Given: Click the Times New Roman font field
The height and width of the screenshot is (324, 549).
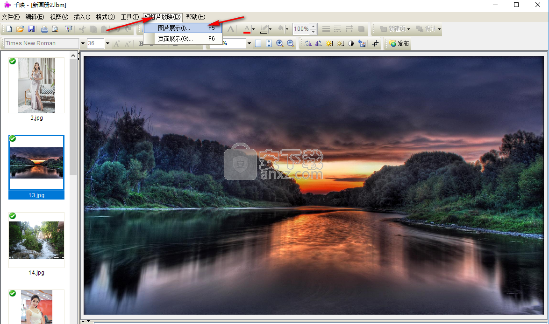Looking at the screenshot, I should pos(42,43).
